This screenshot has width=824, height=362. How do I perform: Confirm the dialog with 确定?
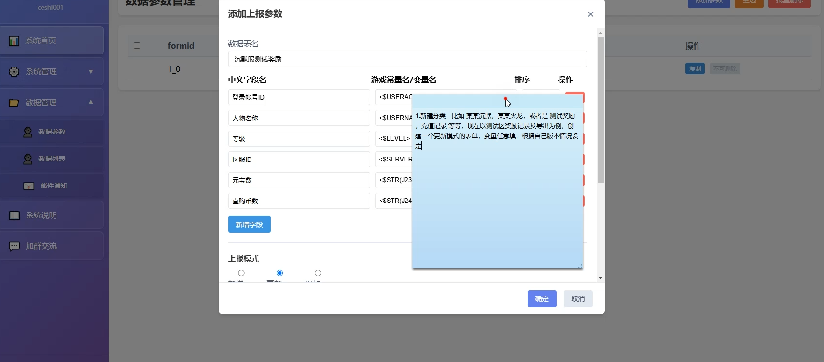tap(542, 299)
